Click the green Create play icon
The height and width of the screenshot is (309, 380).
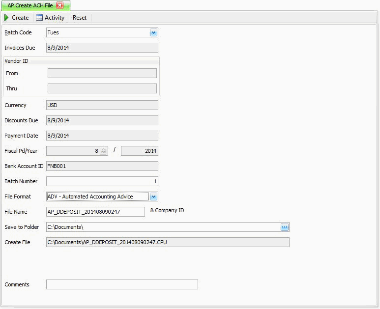tap(6, 18)
